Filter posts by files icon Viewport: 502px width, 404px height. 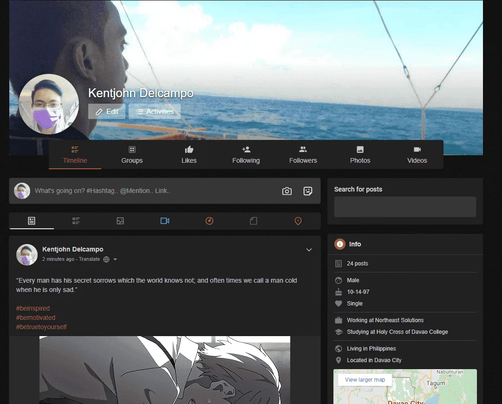254,221
